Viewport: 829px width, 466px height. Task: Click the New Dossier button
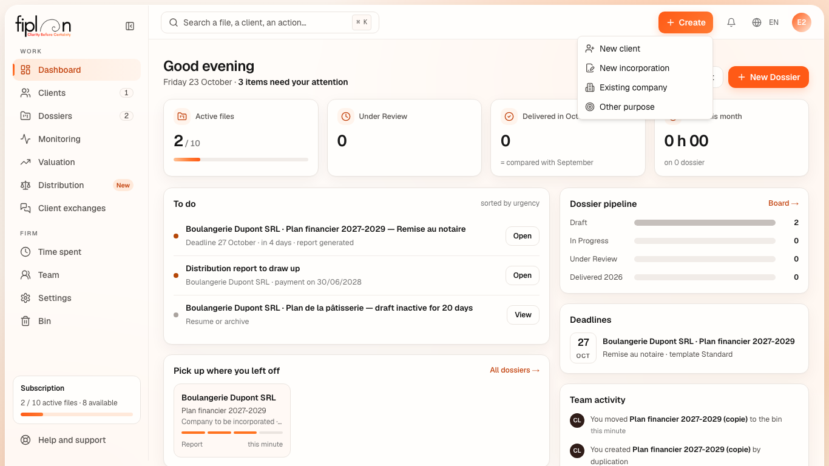(768, 77)
